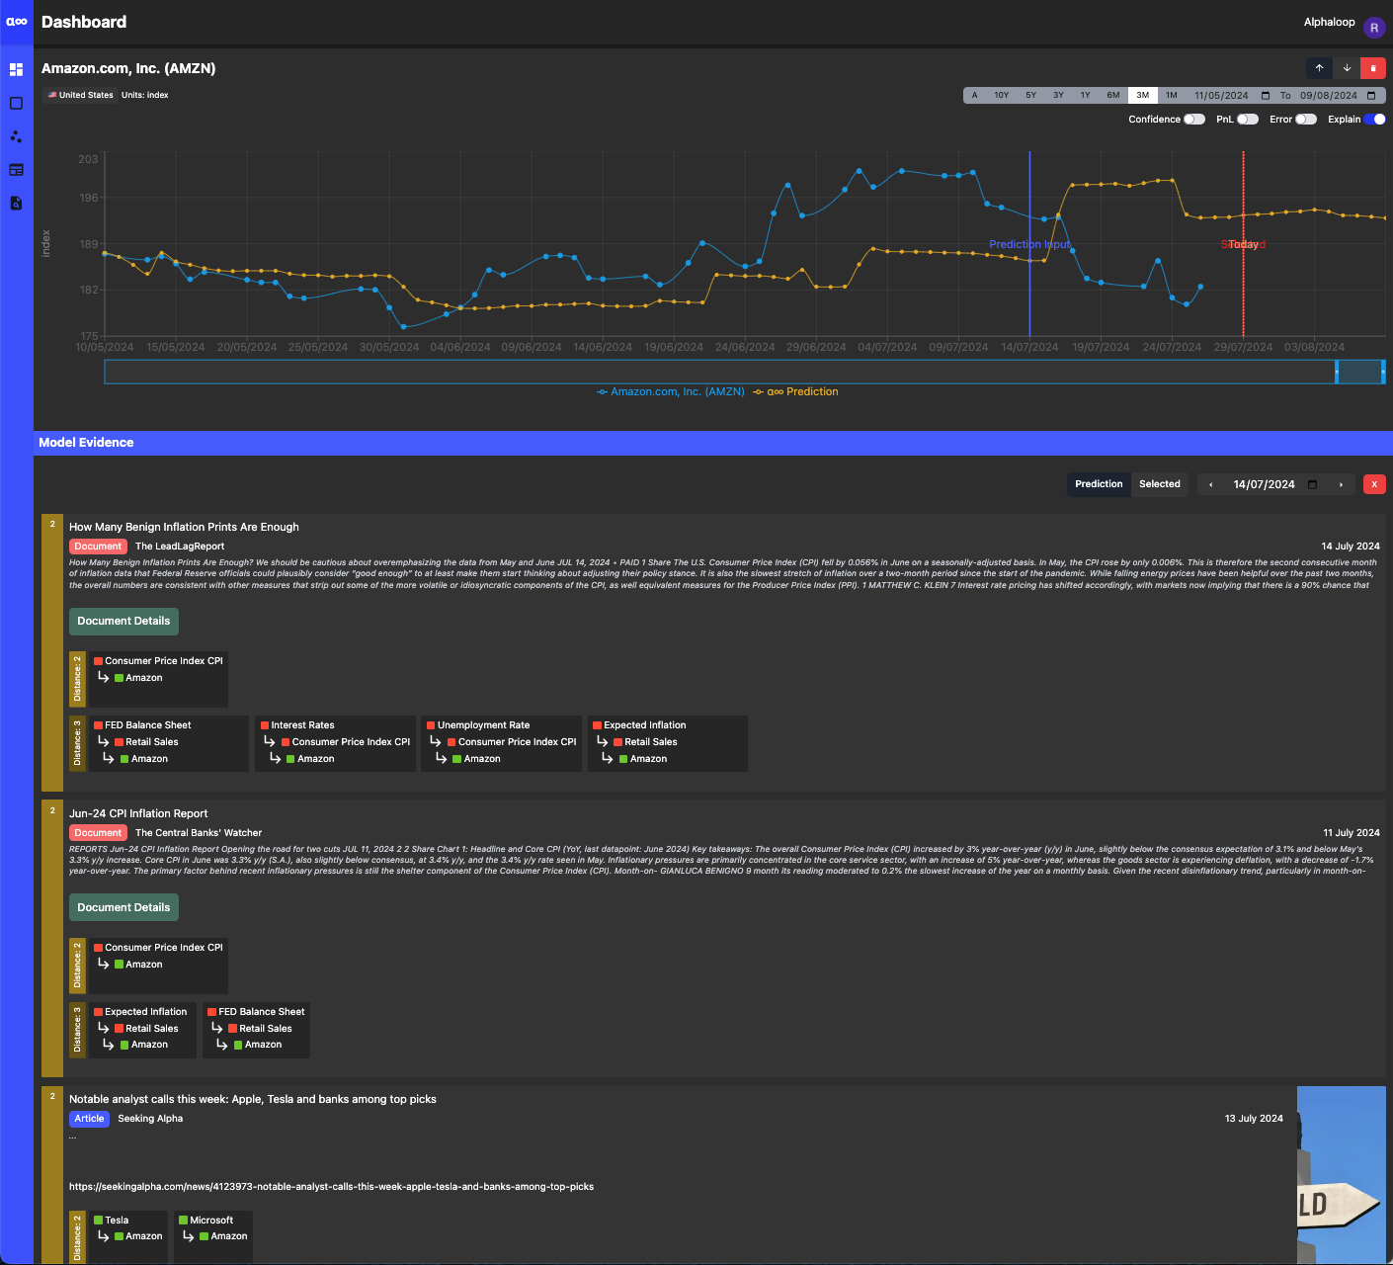Click title How Many Benign Inflation Prints Are Enough
Viewport: 1393px width, 1265px height.
184,528
